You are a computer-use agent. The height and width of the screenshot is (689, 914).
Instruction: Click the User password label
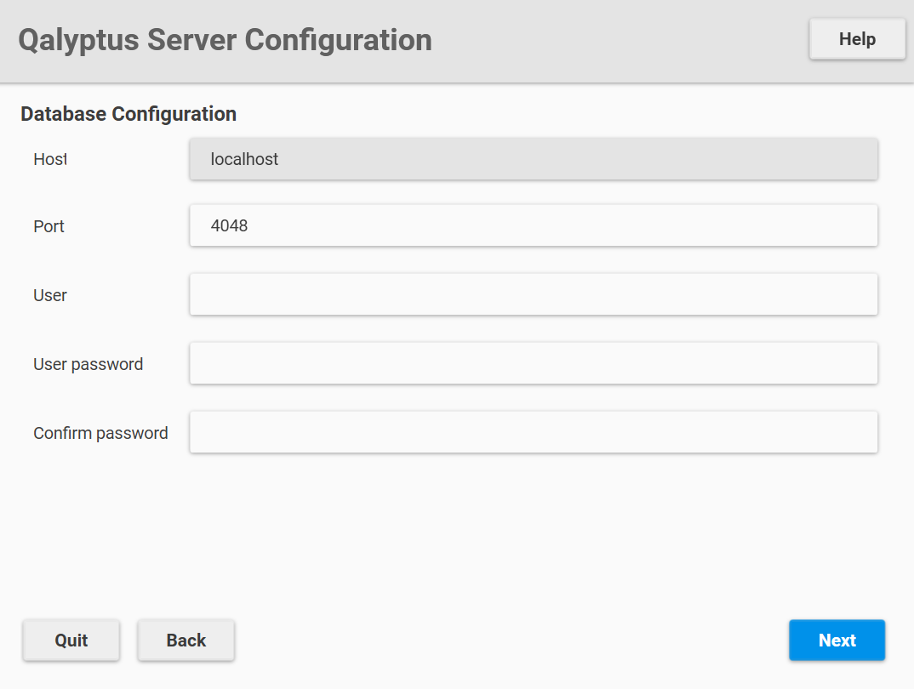point(88,364)
